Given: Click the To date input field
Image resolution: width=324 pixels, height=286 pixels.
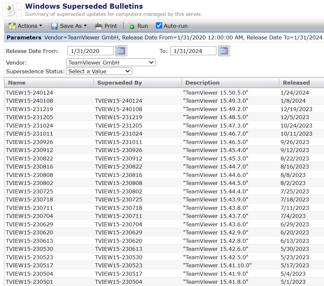Looking at the screenshot, I should point(193,51).
